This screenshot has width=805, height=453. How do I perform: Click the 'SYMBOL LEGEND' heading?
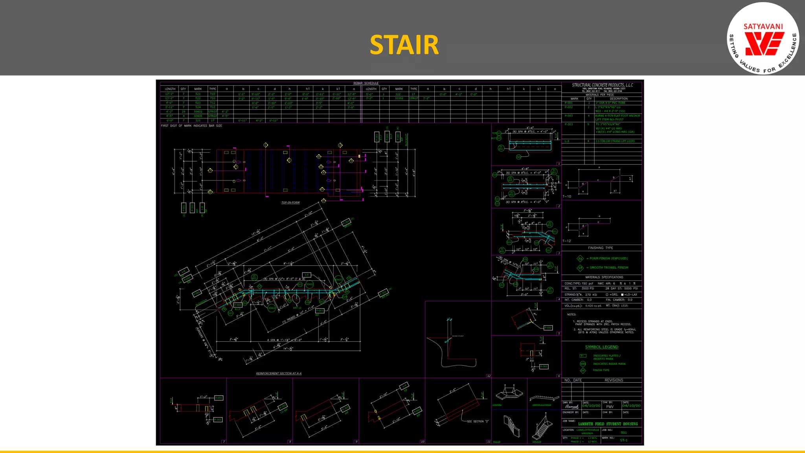(602, 347)
